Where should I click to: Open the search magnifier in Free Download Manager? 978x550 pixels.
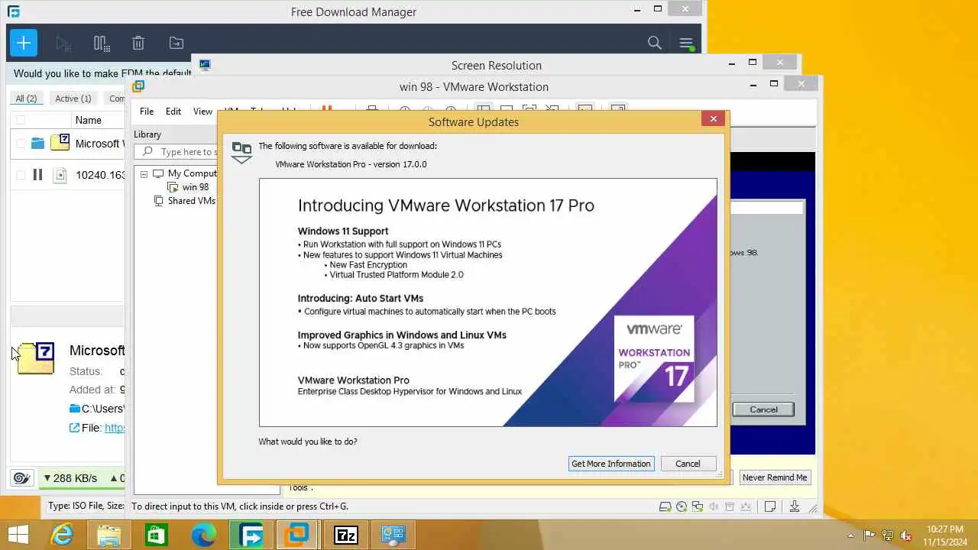click(x=655, y=43)
